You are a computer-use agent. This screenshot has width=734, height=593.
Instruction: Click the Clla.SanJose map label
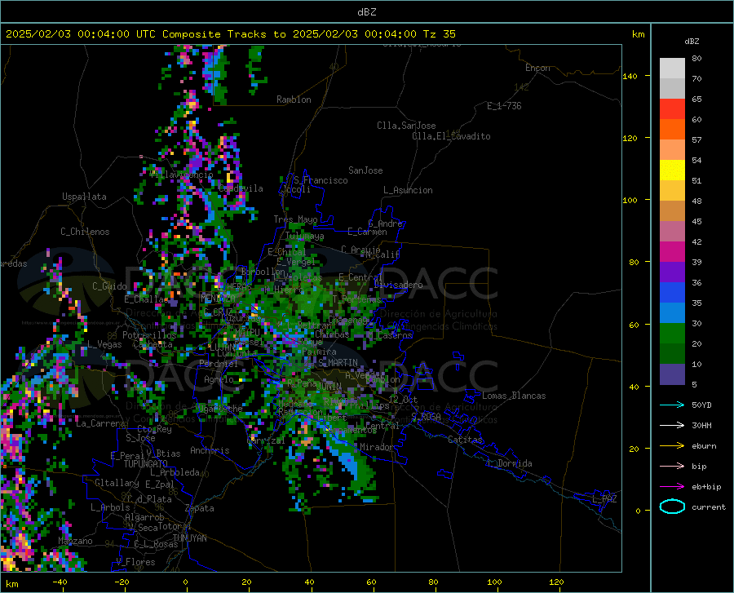[406, 126]
